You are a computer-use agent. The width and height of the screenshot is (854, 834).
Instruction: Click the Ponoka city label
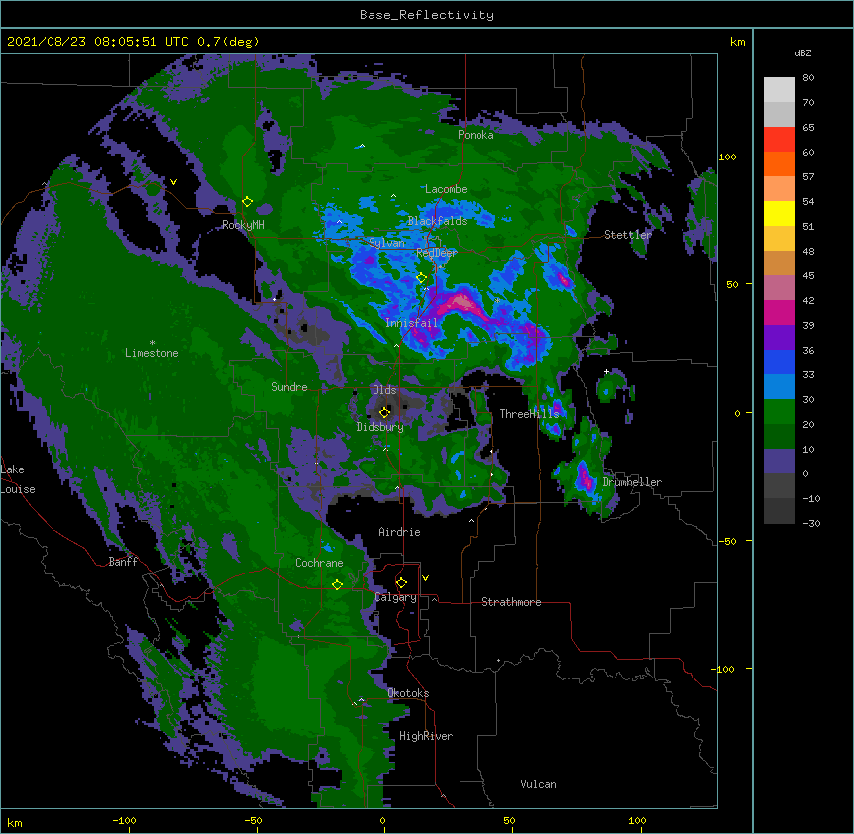(x=476, y=135)
